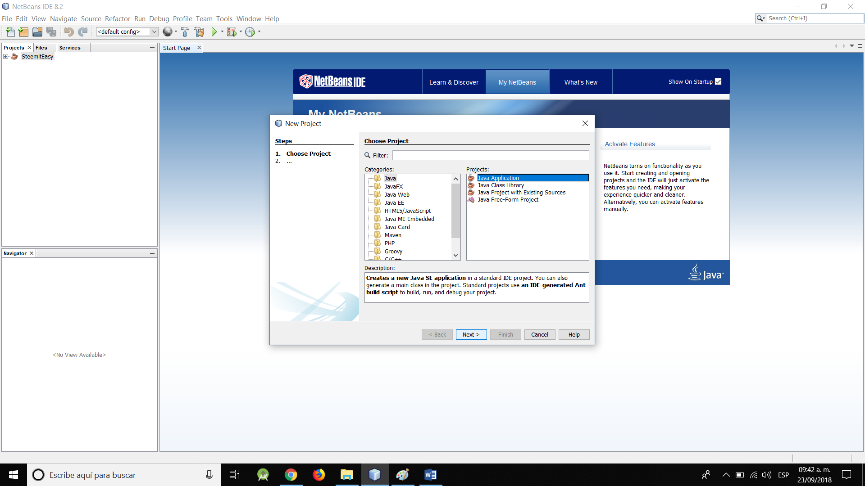
Task: Click the Java Class Library project icon
Action: 471,185
